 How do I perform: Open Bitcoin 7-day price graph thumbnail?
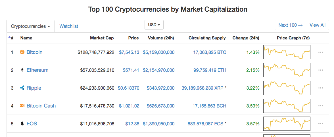(x=287, y=52)
